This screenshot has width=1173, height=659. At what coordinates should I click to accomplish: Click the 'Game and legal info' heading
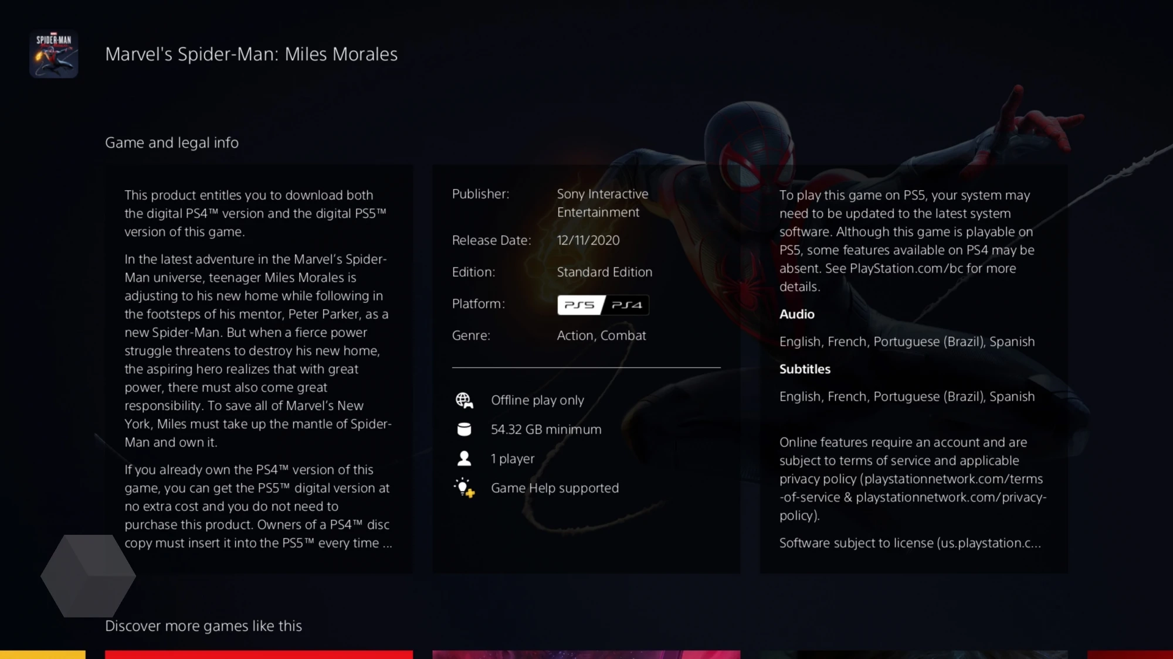172,142
